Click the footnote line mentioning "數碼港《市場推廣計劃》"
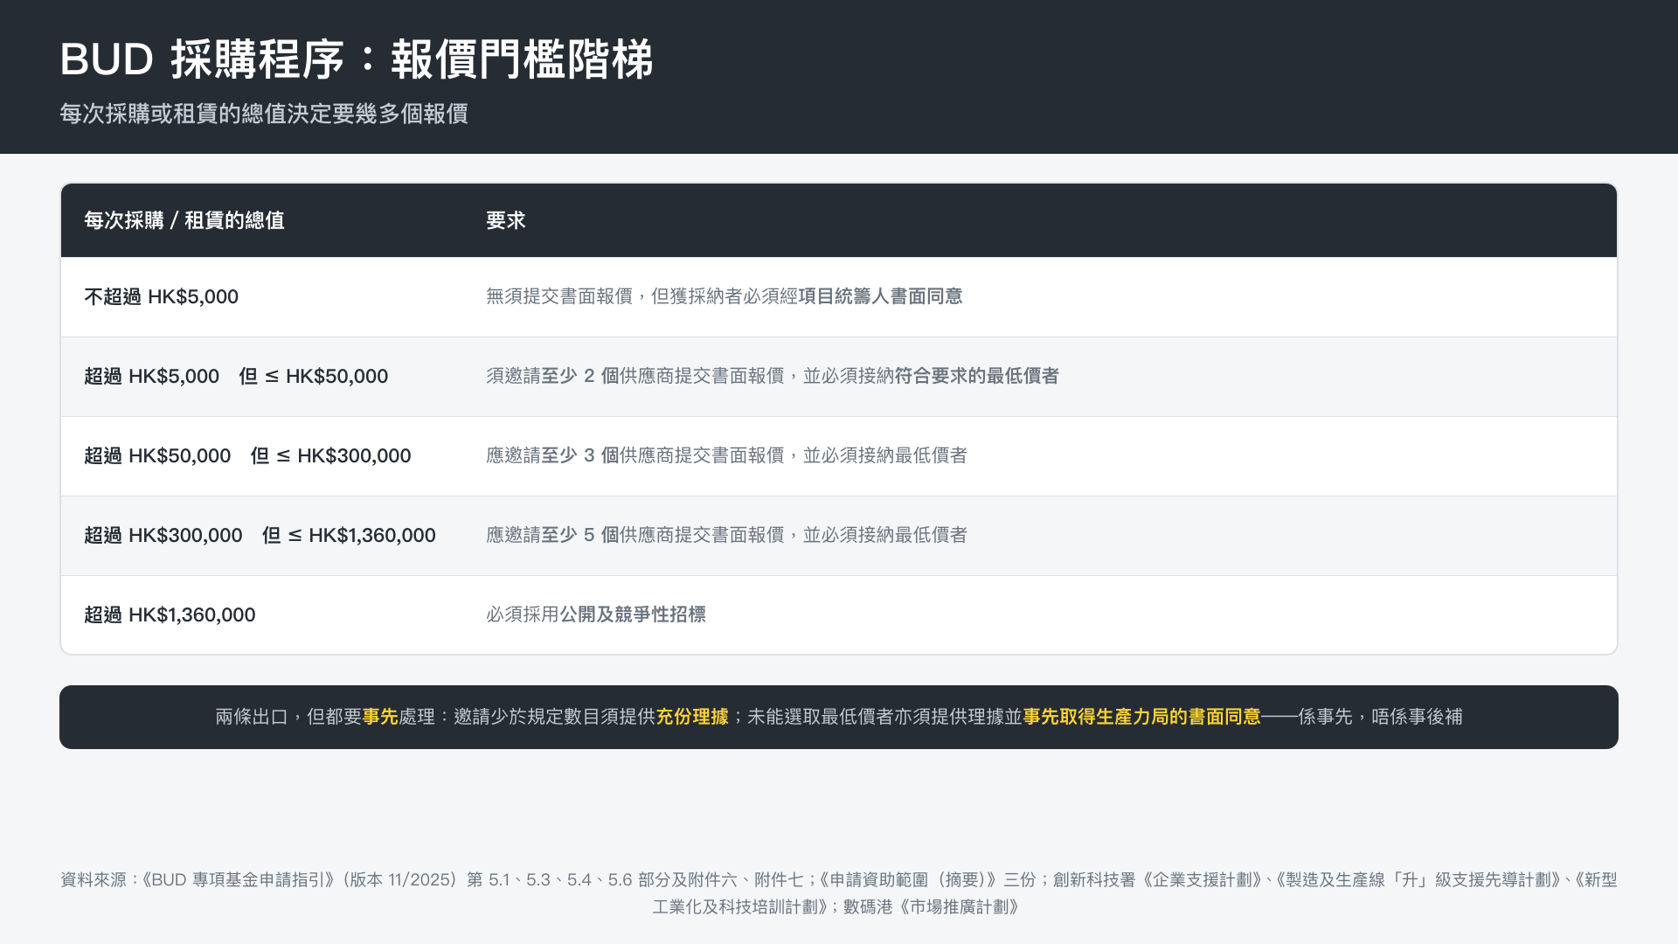The image size is (1678, 944). pyautogui.click(x=836, y=907)
